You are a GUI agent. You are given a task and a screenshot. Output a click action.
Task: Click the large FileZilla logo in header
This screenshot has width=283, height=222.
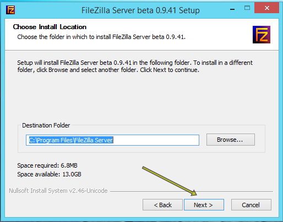(262, 35)
